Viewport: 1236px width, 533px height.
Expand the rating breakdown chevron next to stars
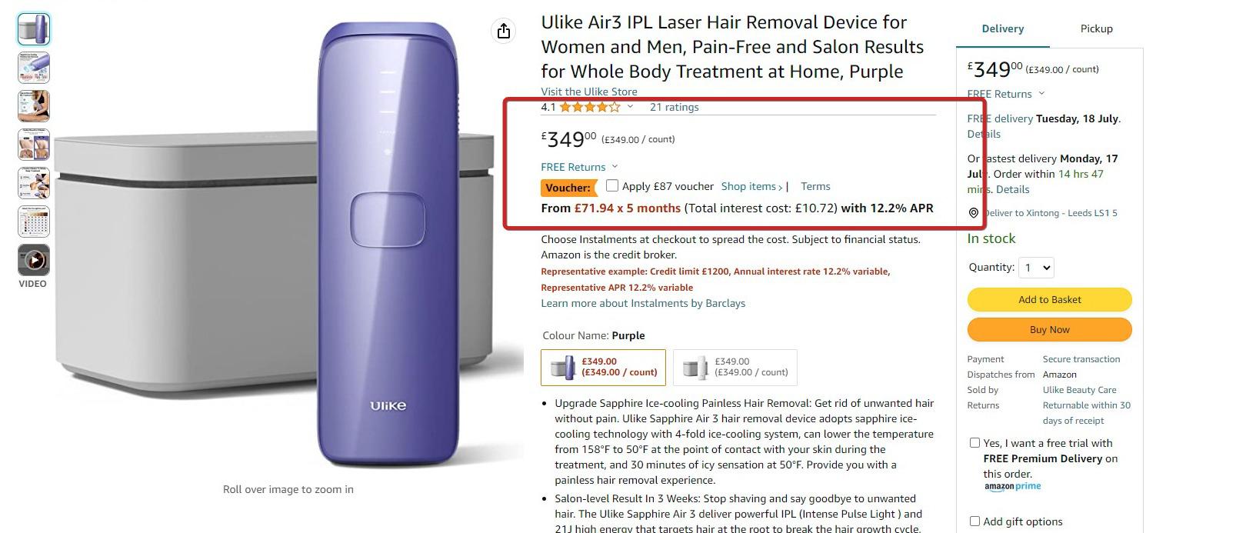click(x=630, y=107)
